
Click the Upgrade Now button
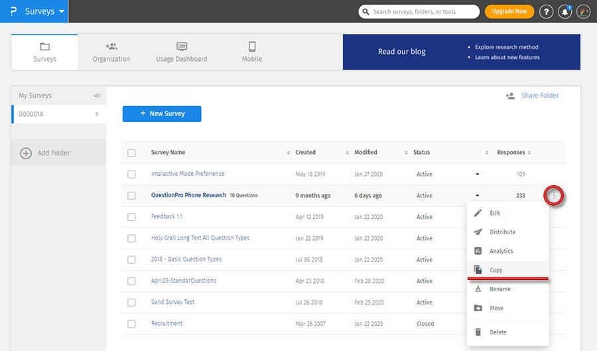509,11
